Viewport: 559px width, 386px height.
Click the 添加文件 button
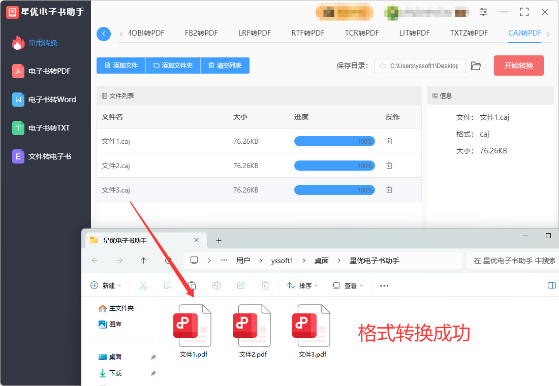[x=121, y=66]
